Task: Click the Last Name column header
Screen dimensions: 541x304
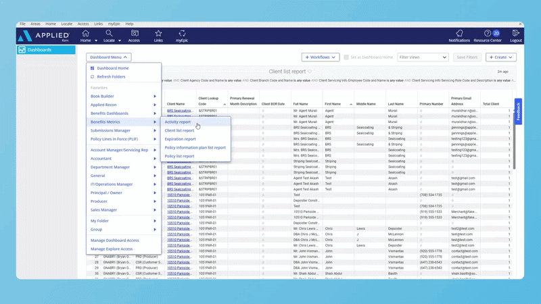Action: click(x=396, y=104)
